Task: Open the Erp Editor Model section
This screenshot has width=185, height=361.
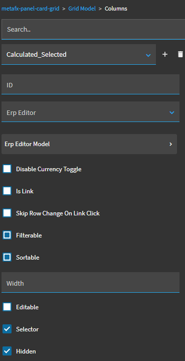Action: click(89, 144)
